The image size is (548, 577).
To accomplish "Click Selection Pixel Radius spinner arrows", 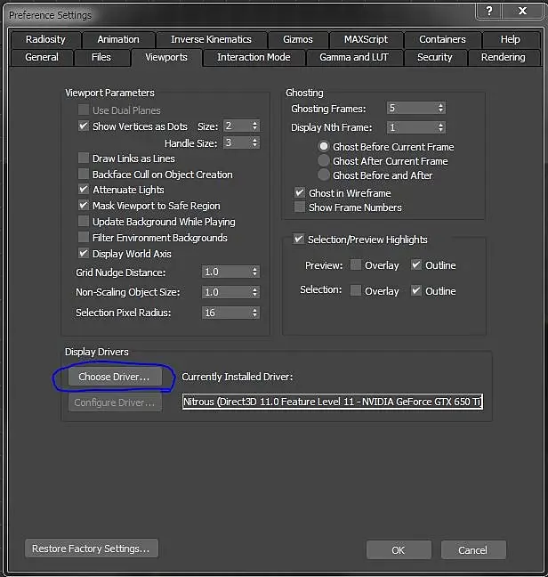I will point(254,313).
